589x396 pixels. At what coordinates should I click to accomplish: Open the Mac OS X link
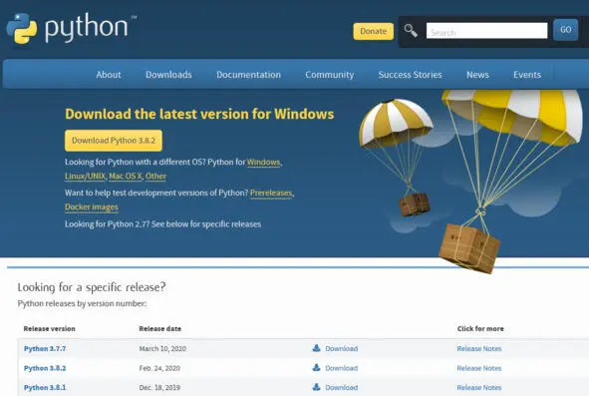126,176
